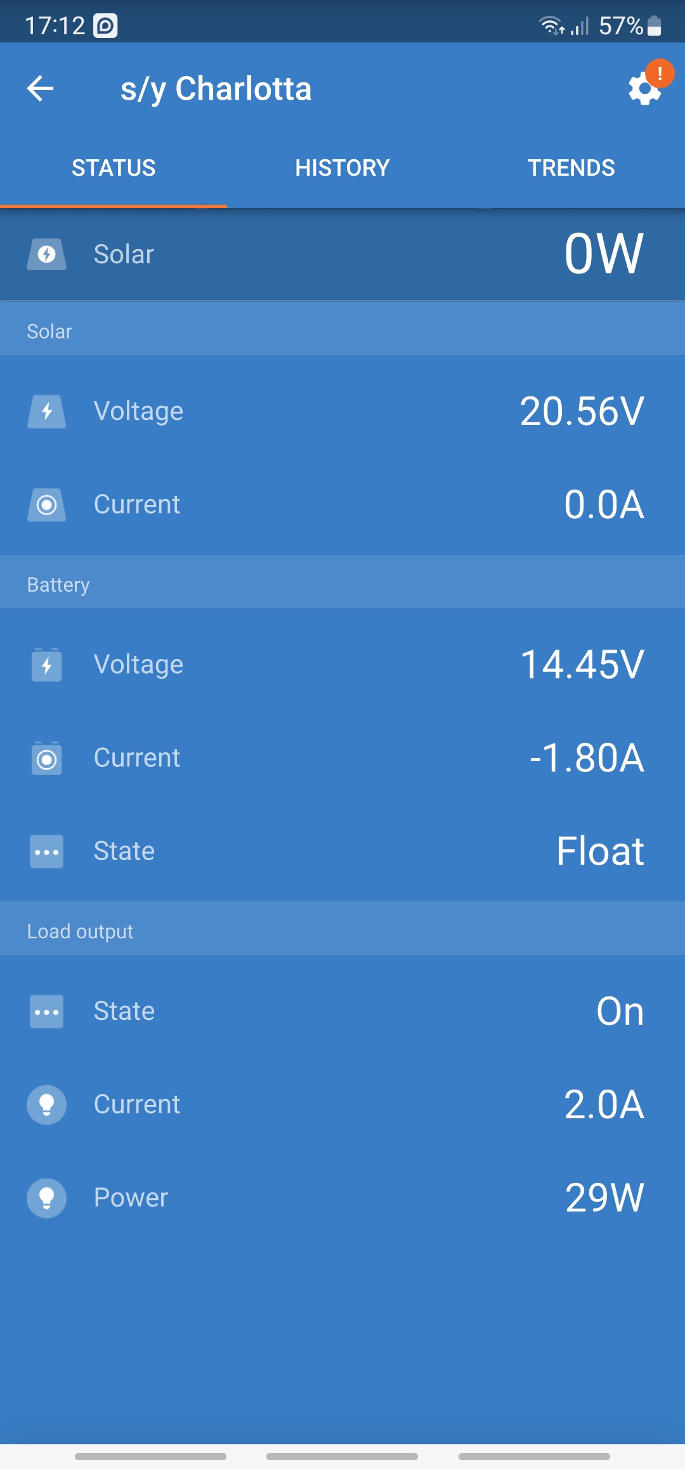Tap the 0W solar power reading

(x=604, y=254)
